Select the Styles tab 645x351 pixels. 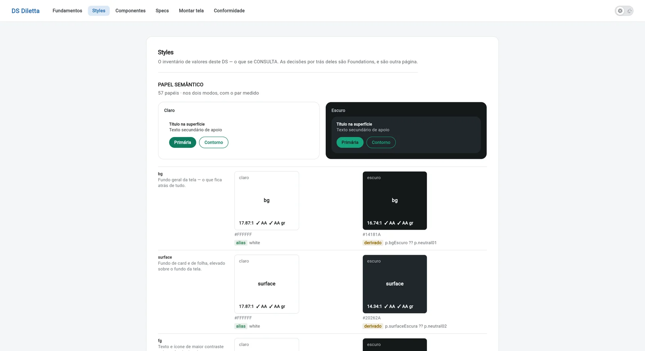[99, 11]
